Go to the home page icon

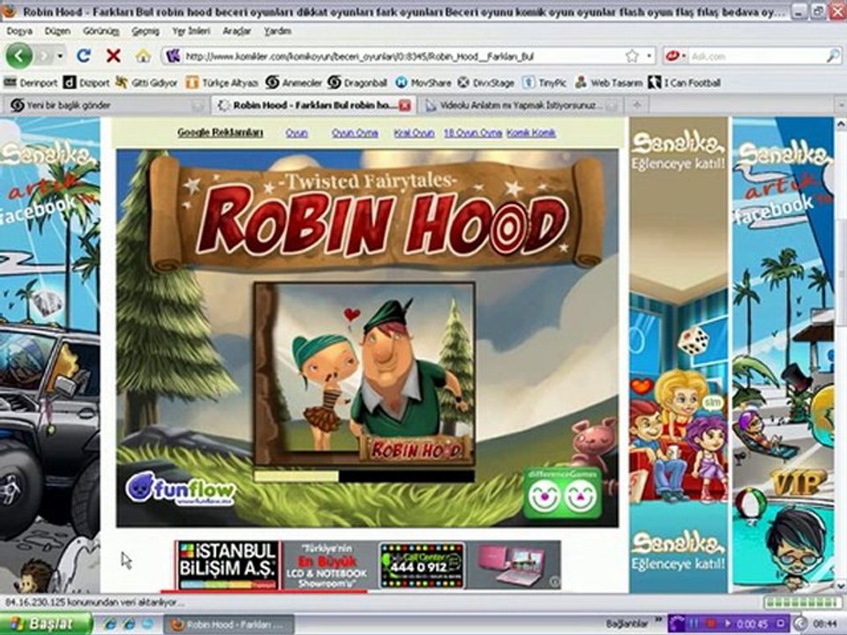coord(143,56)
